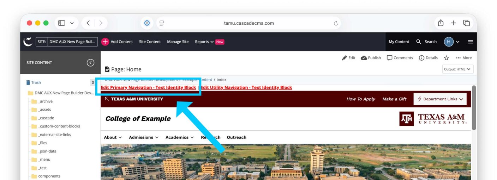Click the campus aerial hero image
497x180 pixels.
(286, 162)
